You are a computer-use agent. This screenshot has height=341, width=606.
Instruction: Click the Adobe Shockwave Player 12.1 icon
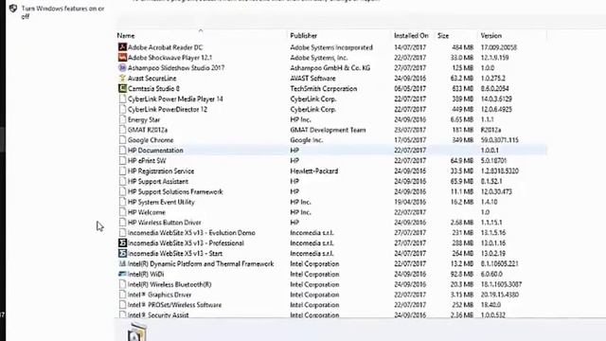pyautogui.click(x=122, y=58)
